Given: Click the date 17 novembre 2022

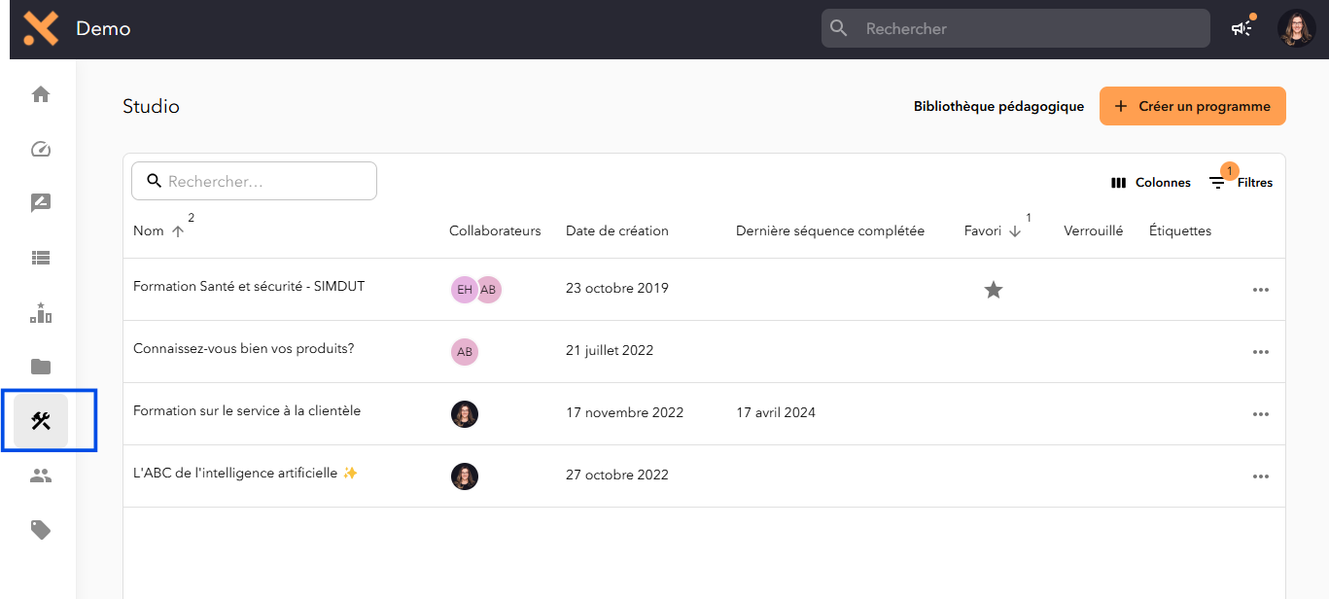Looking at the screenshot, I should pos(625,413).
